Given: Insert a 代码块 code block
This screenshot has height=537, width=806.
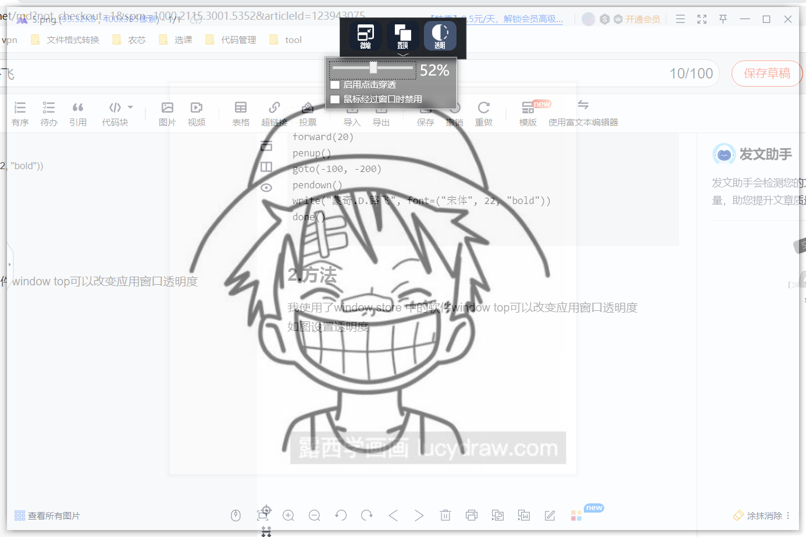Looking at the screenshot, I should pos(115,114).
